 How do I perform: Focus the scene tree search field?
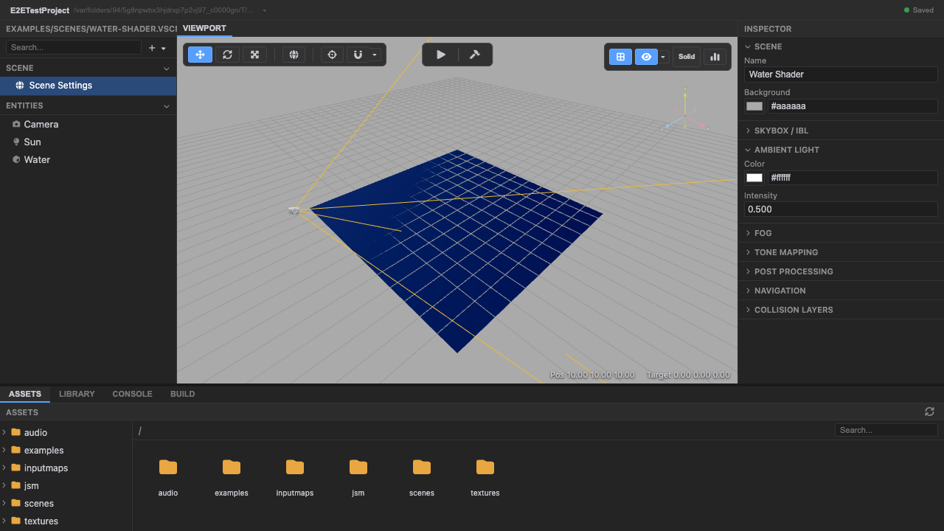74,47
